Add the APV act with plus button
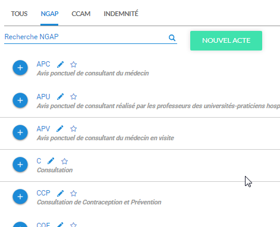The width and height of the screenshot is (280, 227). (20, 133)
